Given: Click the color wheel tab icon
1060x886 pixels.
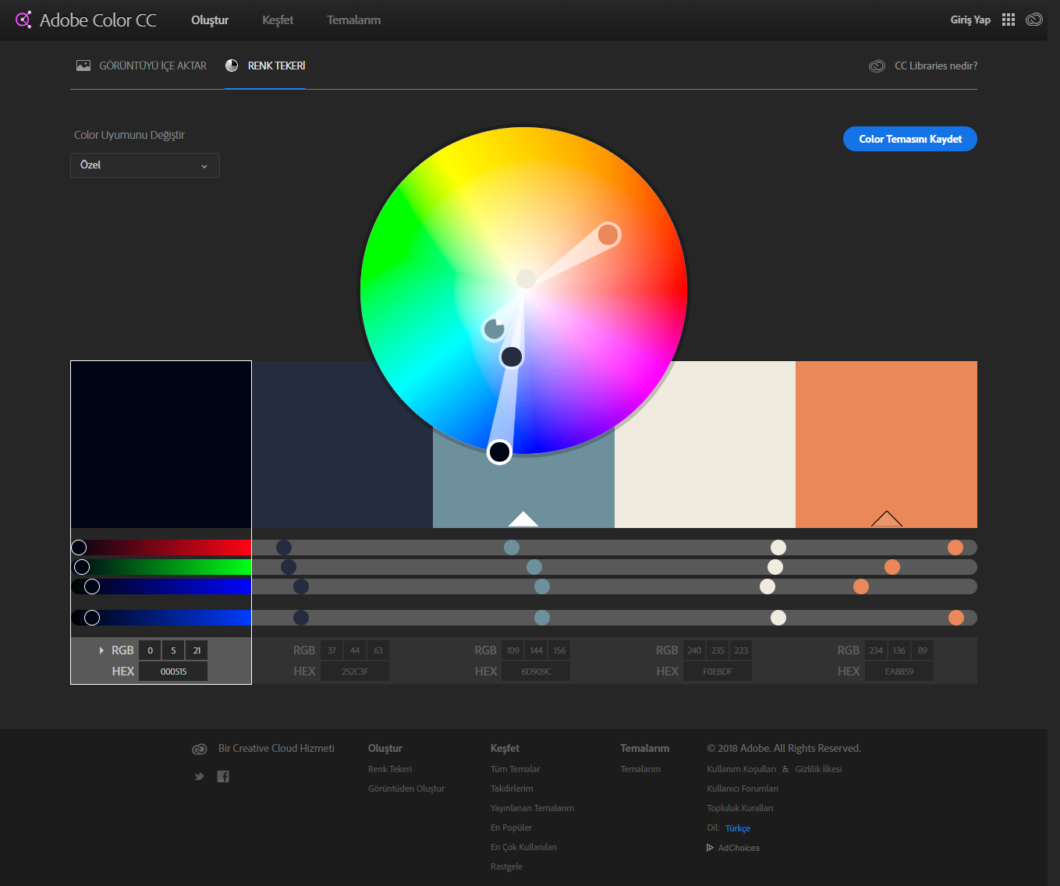Looking at the screenshot, I should [232, 66].
